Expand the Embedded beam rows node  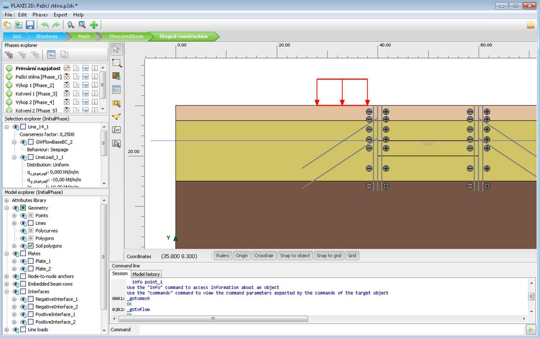pyautogui.click(x=6, y=284)
